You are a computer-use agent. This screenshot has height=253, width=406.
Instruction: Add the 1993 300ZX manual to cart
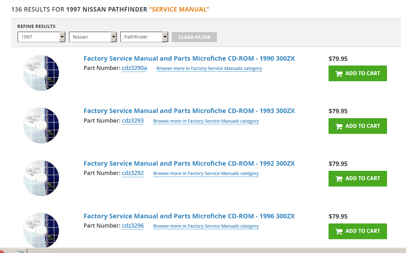(358, 126)
